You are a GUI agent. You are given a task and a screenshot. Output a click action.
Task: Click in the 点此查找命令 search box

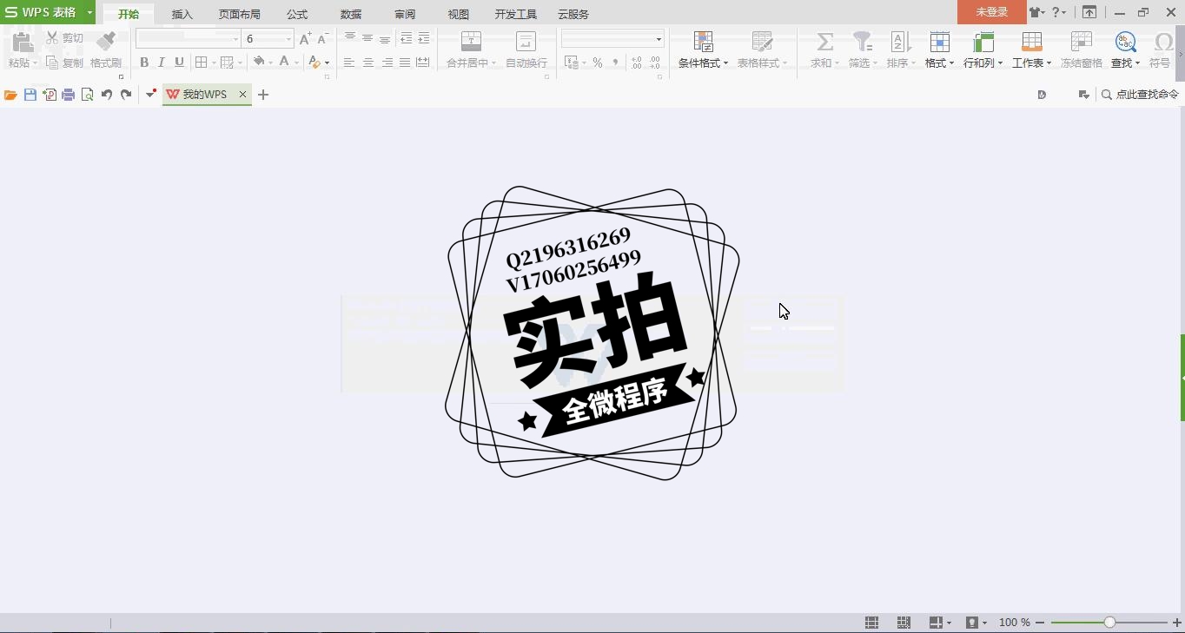click(x=1140, y=95)
